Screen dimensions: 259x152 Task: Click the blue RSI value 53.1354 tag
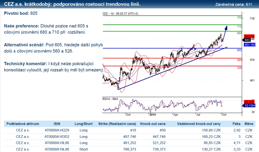coord(249,106)
